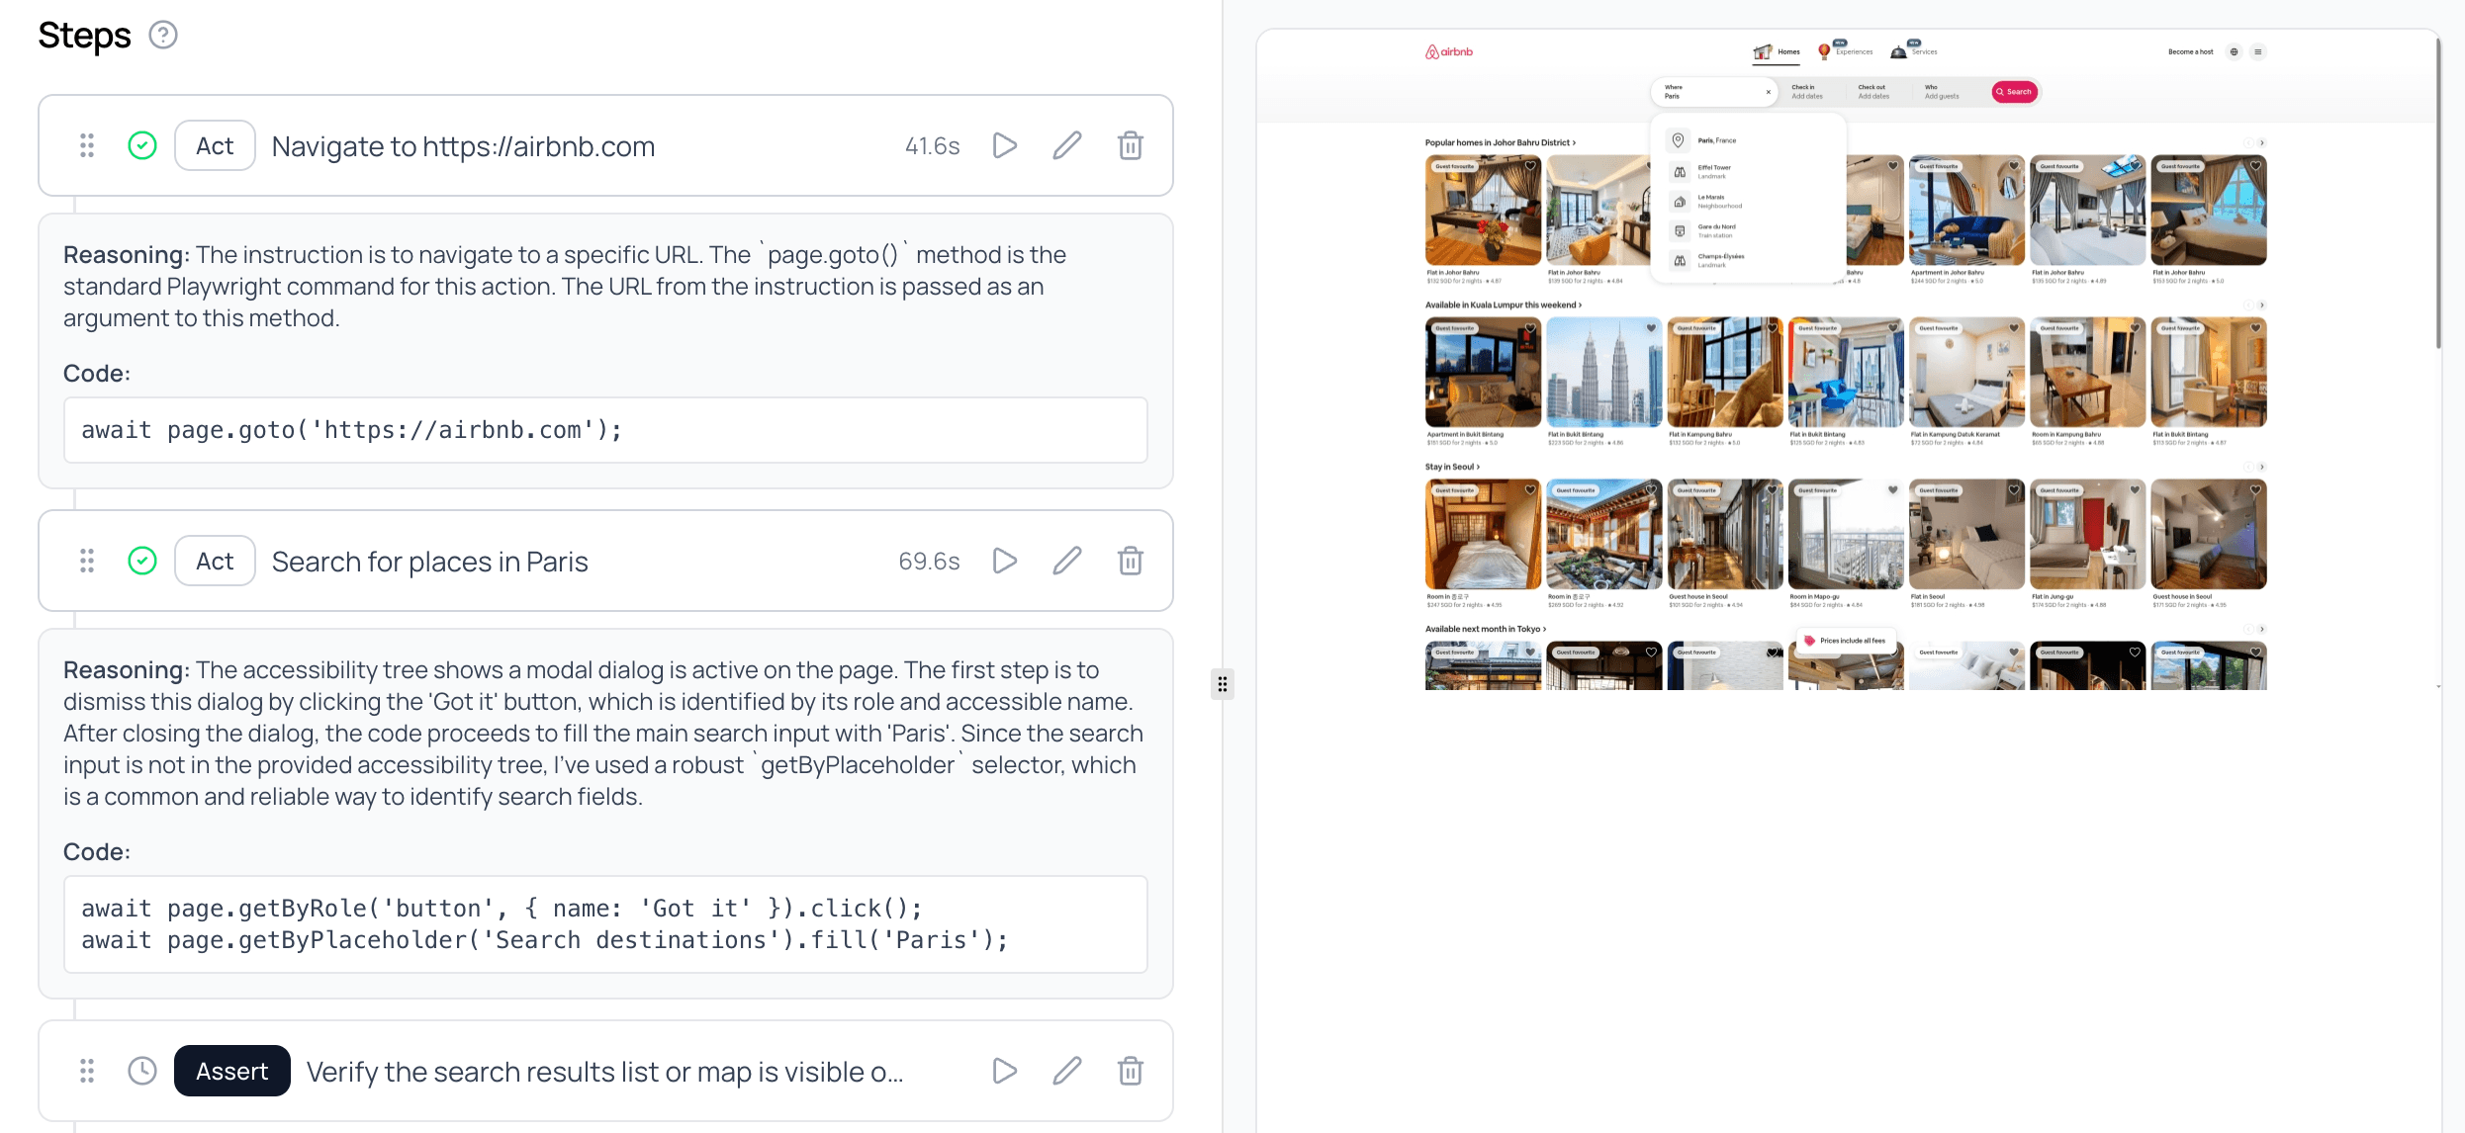Click the Assert badge label
This screenshot has height=1133, width=2465.
click(x=232, y=1072)
